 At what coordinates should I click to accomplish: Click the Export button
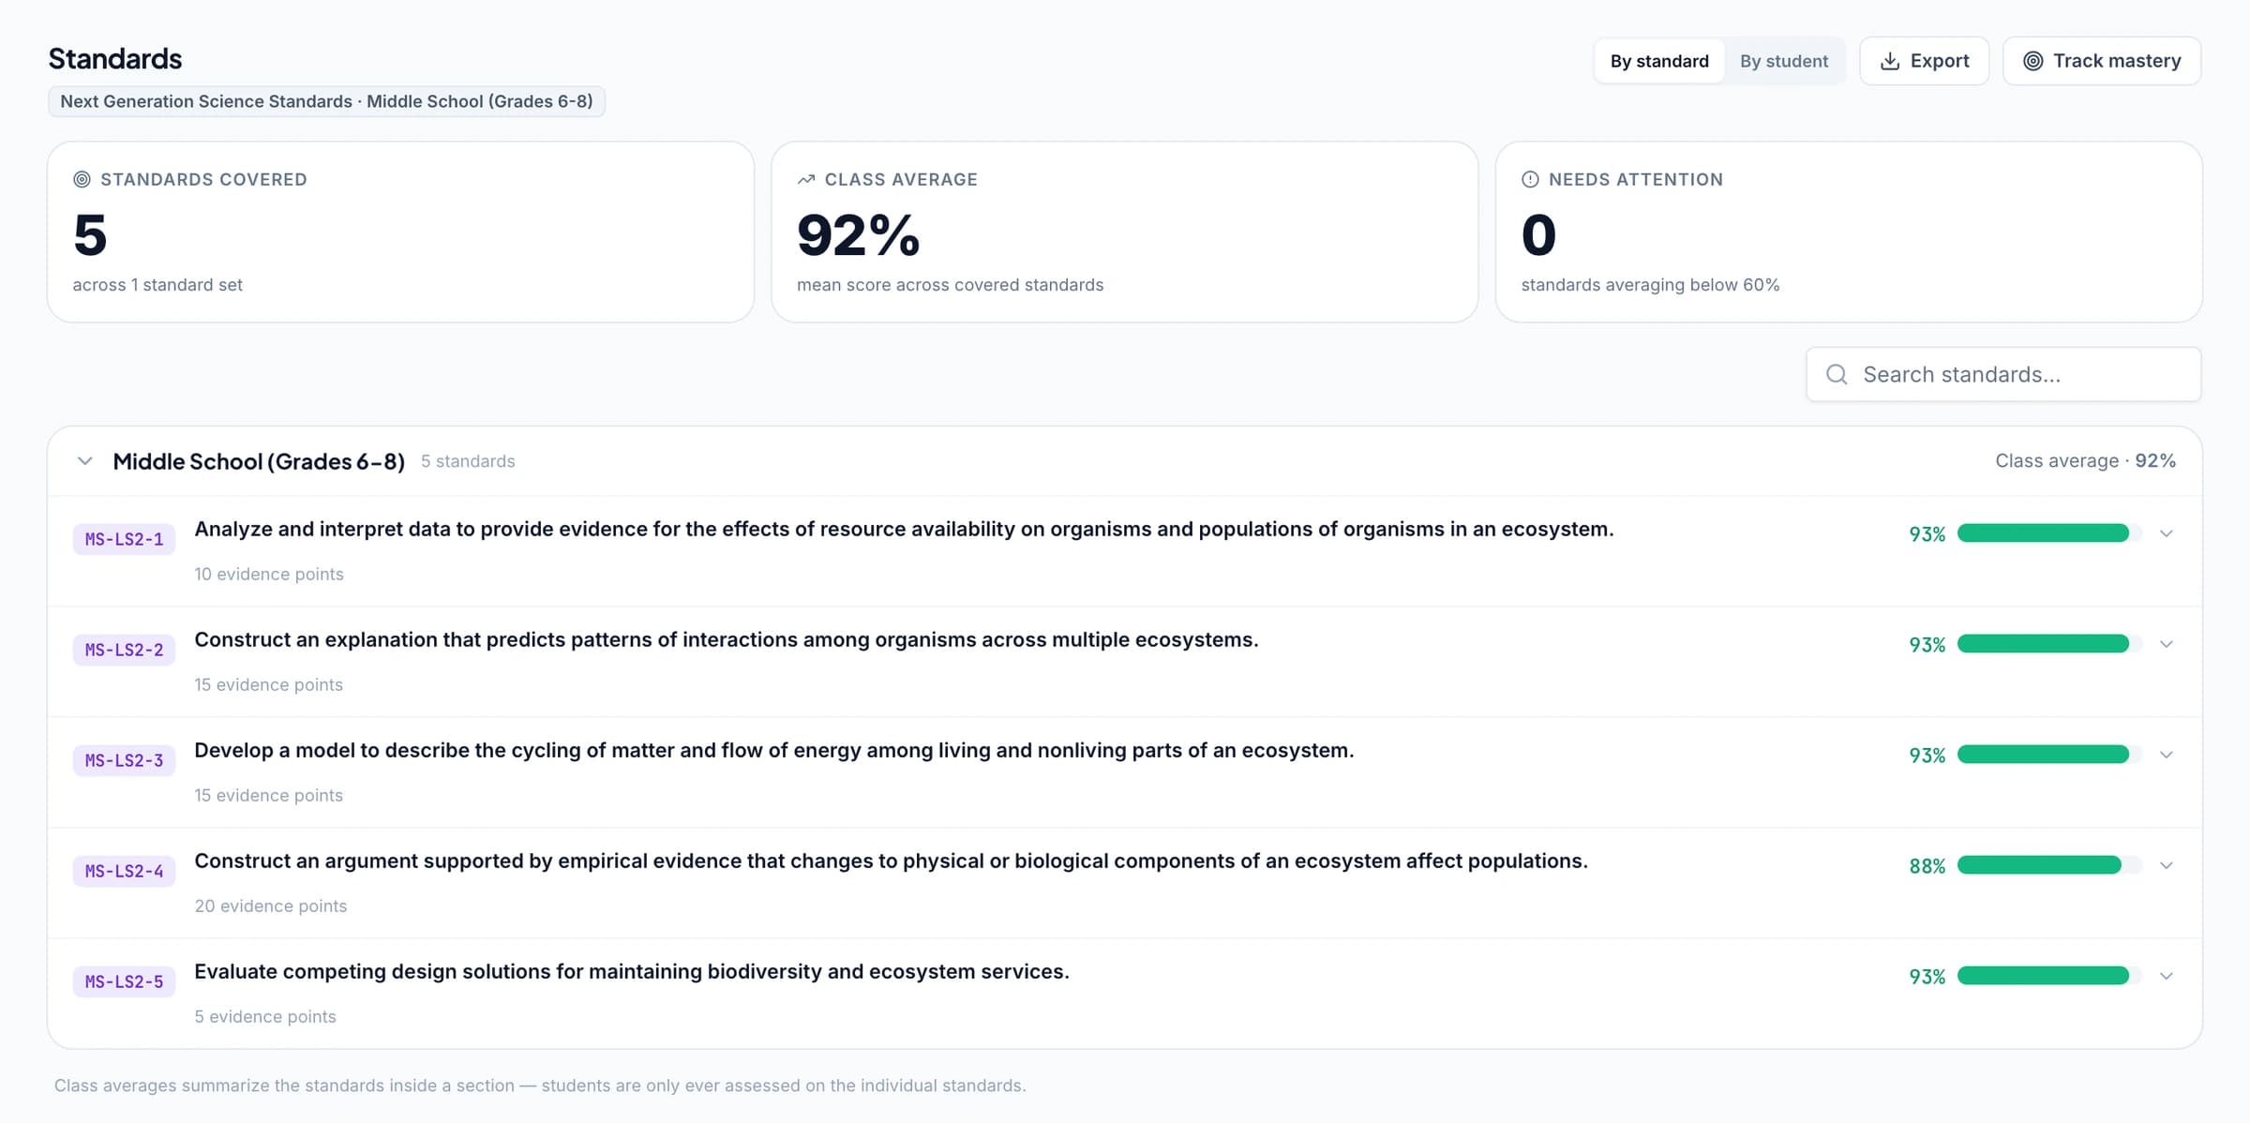click(1924, 61)
